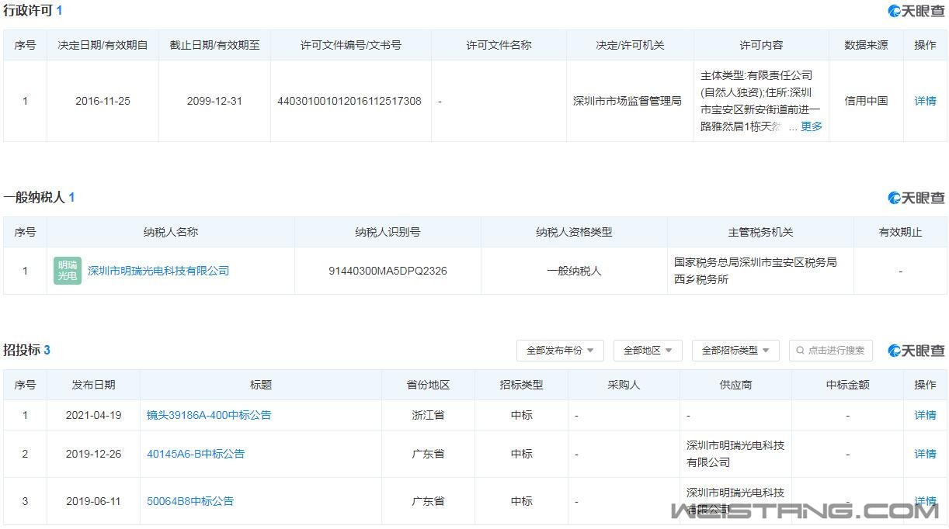Open the 全部发布年份 year filter dropdown

(x=560, y=351)
